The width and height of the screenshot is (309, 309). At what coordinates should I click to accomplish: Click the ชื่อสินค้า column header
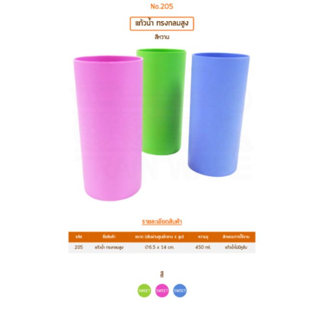coord(109,237)
